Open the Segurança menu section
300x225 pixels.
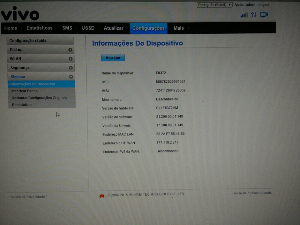pos(41,68)
